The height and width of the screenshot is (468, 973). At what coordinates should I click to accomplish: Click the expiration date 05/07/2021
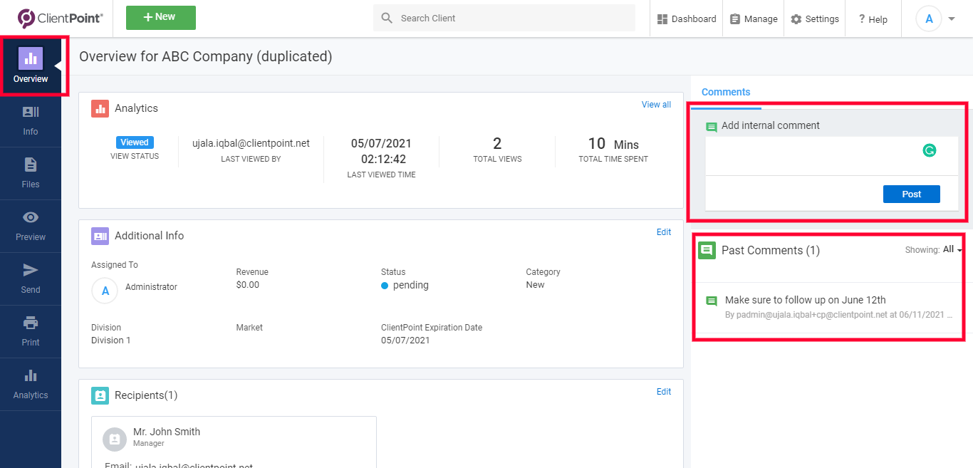[x=405, y=340]
